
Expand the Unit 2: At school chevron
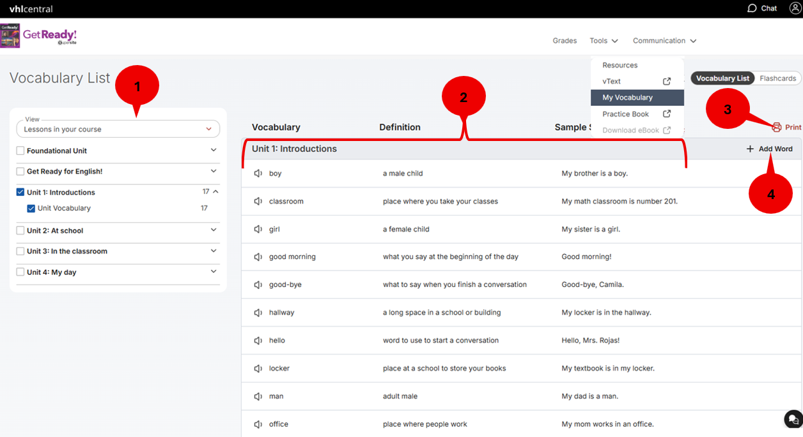tap(214, 230)
